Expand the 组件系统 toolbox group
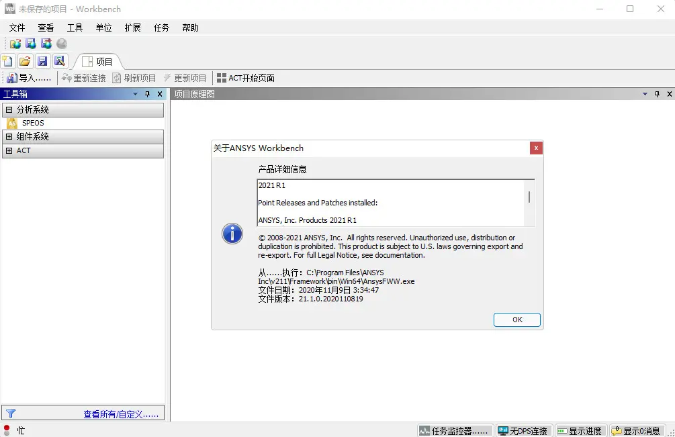 point(9,137)
